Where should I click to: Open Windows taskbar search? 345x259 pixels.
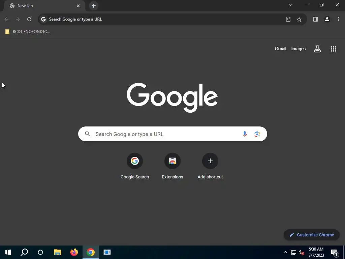point(24,252)
